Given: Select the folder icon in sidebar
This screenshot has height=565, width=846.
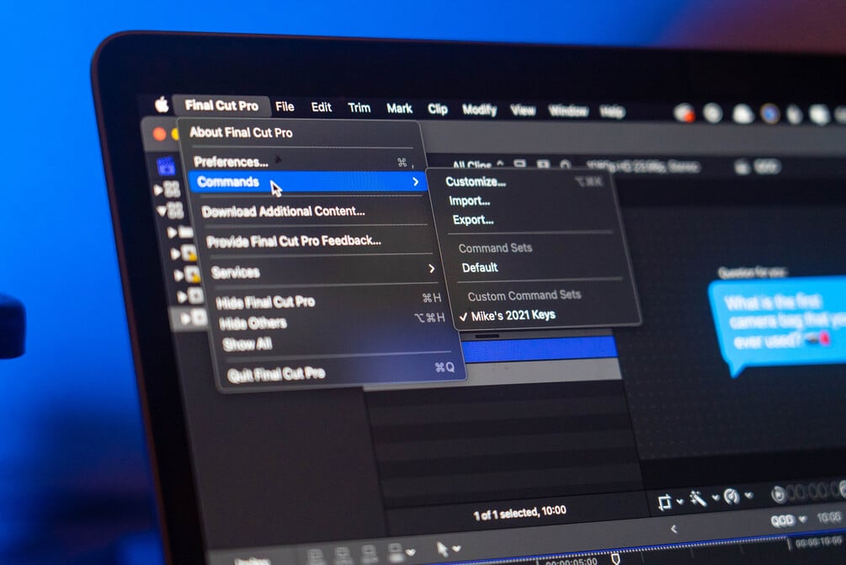Looking at the screenshot, I should (x=186, y=232).
